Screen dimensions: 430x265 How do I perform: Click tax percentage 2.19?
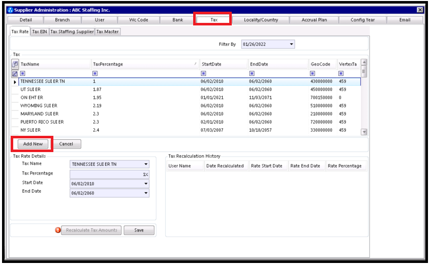pos(97,106)
